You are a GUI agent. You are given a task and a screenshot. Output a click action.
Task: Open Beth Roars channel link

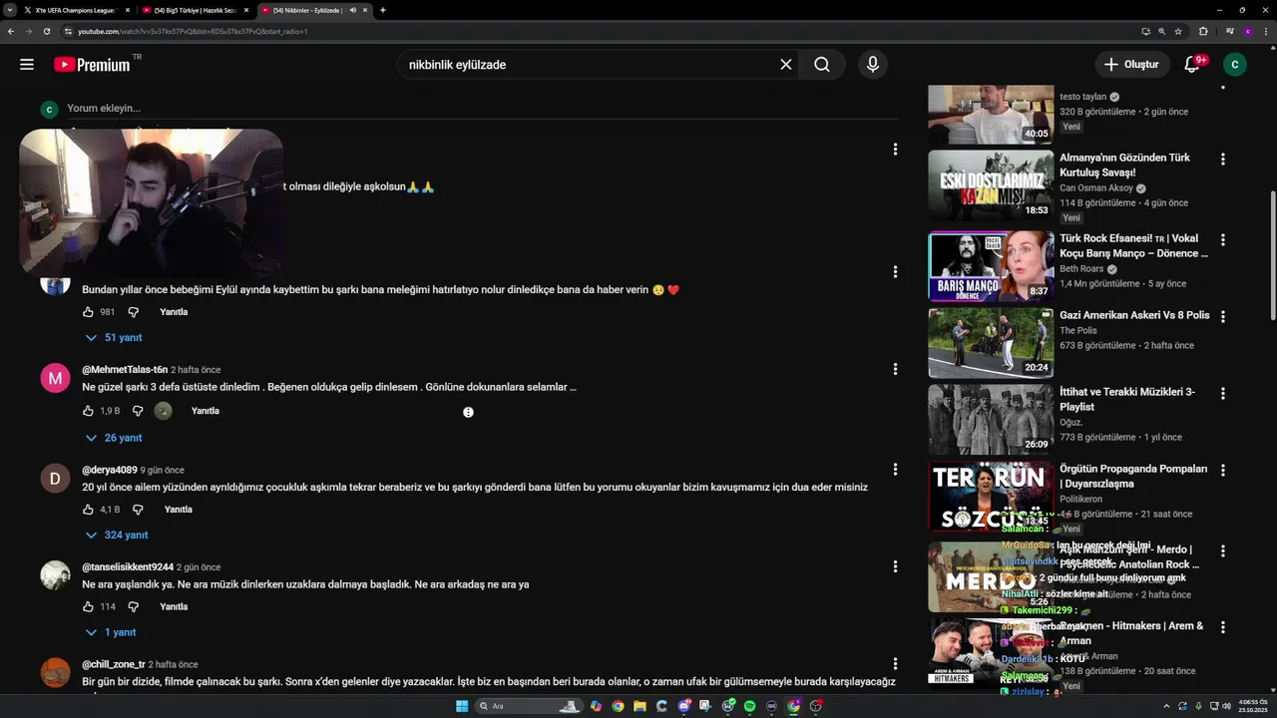[1081, 269]
